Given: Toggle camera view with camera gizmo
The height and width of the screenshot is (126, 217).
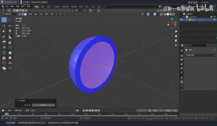Looking at the screenshot, I should pyautogui.click(x=176, y=41).
